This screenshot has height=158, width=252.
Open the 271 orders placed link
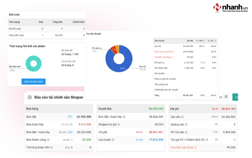(70, 117)
